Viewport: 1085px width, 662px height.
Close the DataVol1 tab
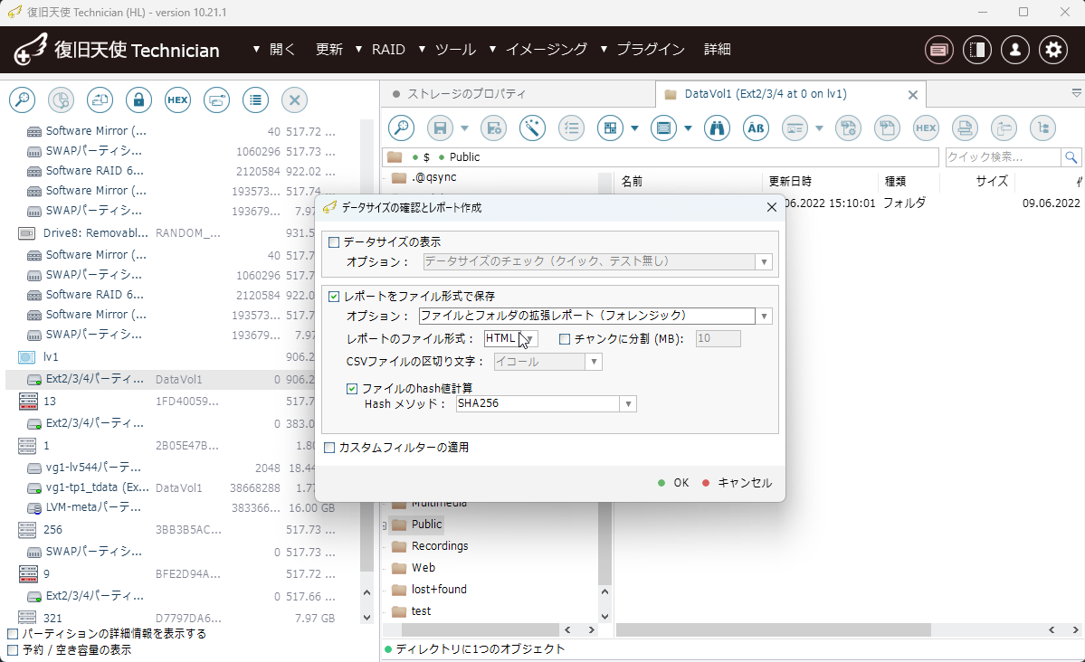pyautogui.click(x=913, y=95)
